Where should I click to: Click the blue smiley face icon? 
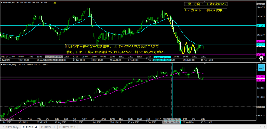261,67
